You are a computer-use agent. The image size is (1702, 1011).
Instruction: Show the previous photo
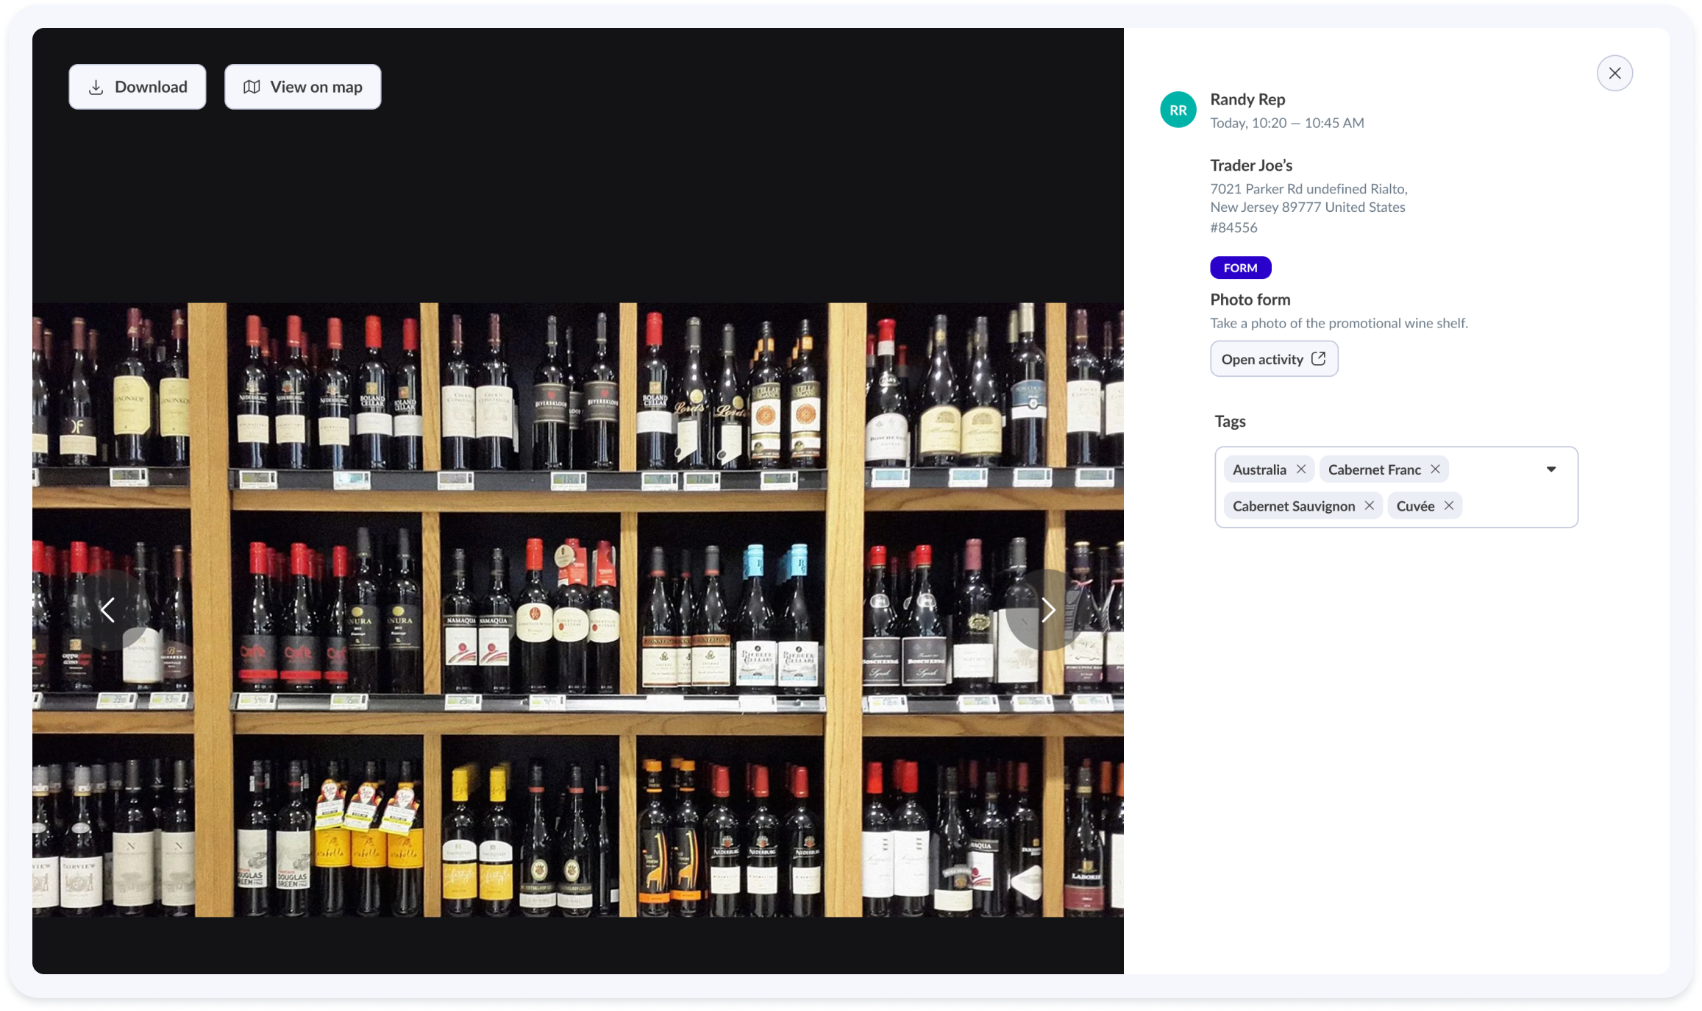coord(107,609)
